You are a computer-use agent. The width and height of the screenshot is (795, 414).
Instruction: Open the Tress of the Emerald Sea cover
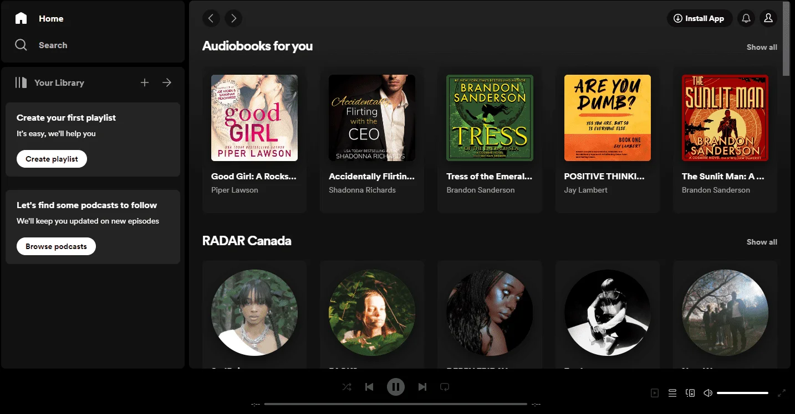pos(490,118)
